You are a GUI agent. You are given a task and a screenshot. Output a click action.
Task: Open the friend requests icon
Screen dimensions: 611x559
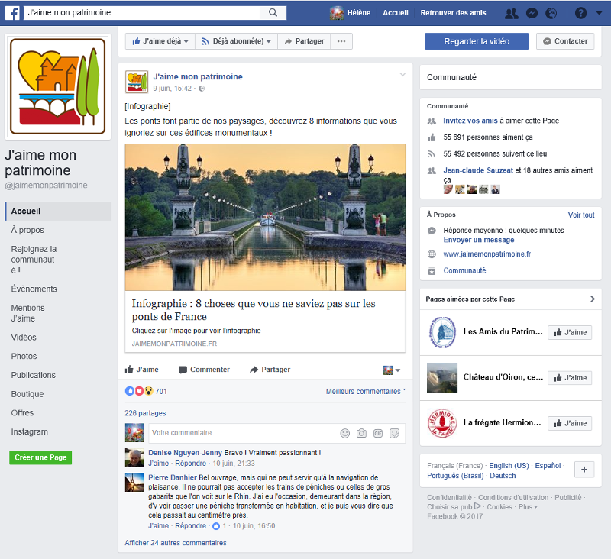pyautogui.click(x=512, y=13)
